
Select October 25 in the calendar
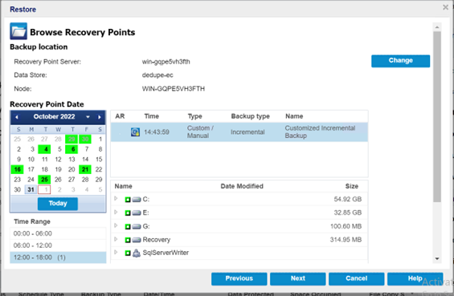44,180
